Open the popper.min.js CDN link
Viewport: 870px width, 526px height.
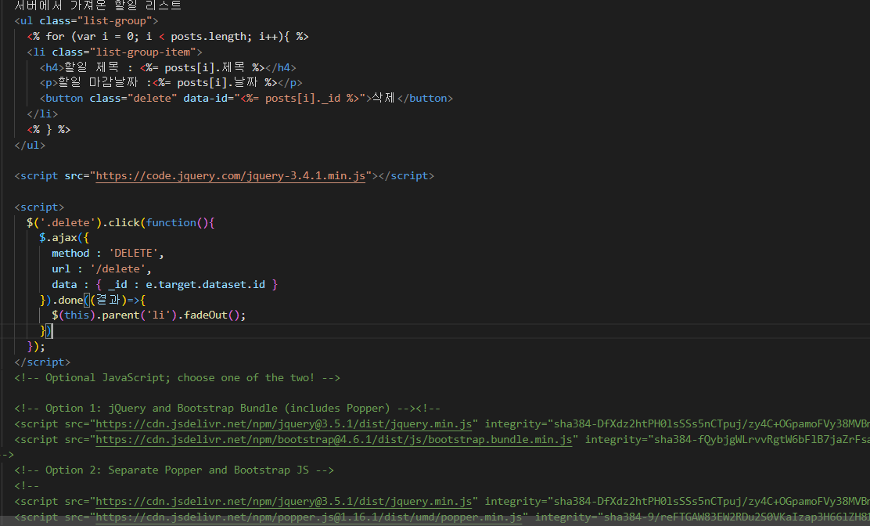[x=308, y=517]
